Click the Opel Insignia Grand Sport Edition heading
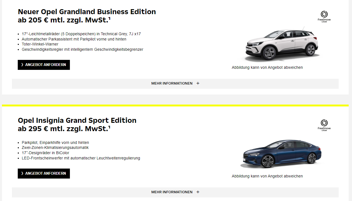The image size is (352, 201). (x=77, y=121)
